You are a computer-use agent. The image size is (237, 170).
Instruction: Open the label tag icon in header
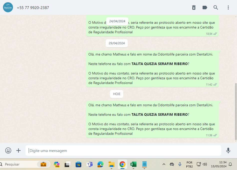(205, 7)
